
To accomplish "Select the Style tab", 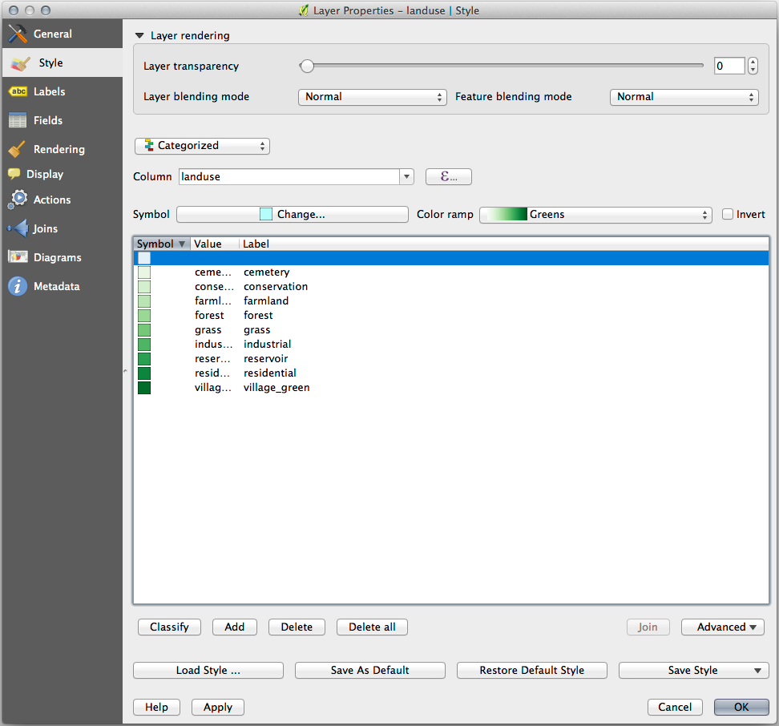I will click(x=50, y=63).
